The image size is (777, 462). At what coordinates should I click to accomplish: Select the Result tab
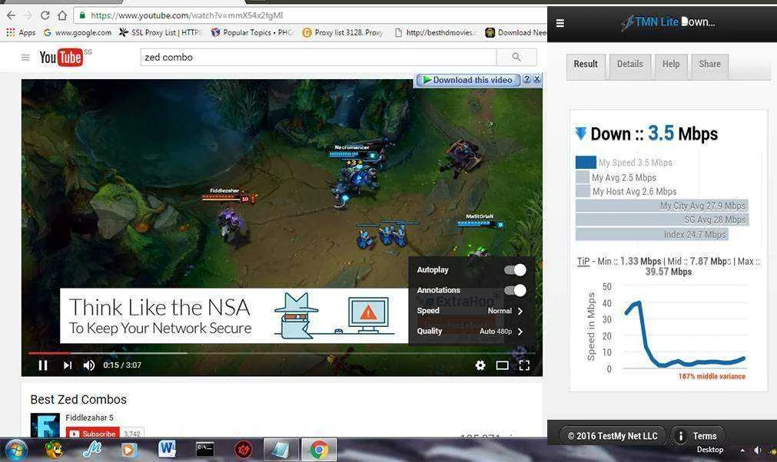[x=586, y=64]
